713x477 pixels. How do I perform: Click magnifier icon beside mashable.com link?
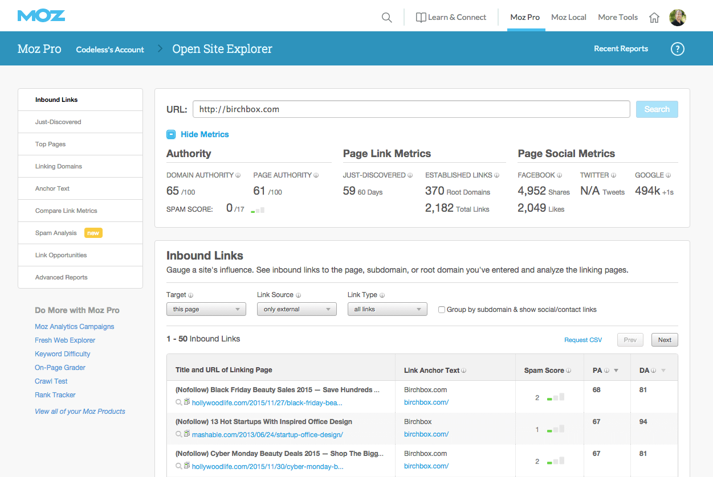(x=179, y=435)
